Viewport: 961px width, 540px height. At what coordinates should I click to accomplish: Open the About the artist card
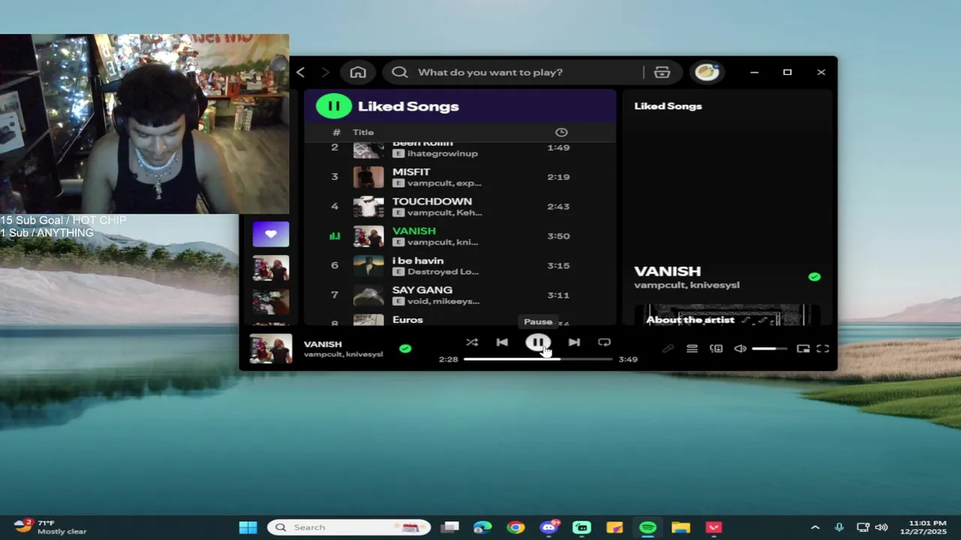[x=727, y=315]
